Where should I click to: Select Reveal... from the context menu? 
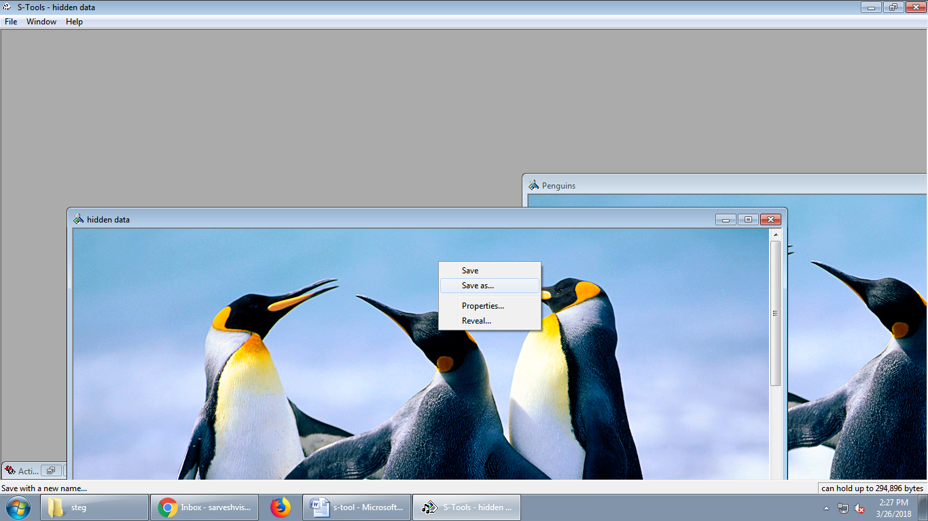pyautogui.click(x=476, y=321)
